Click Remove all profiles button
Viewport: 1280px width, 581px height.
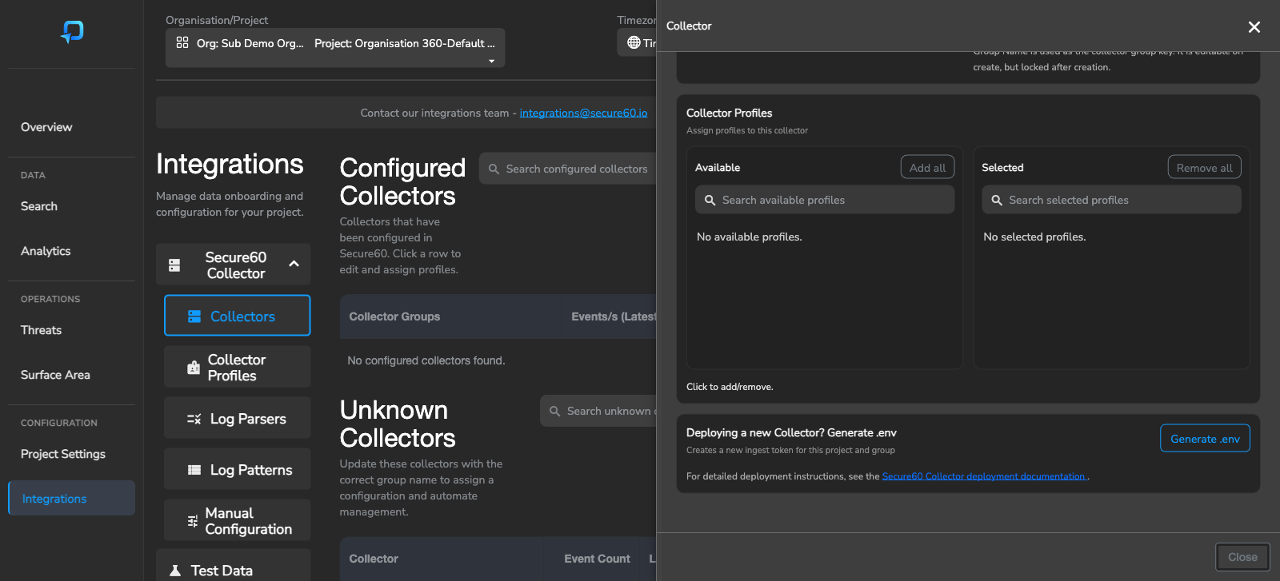tap(1204, 167)
